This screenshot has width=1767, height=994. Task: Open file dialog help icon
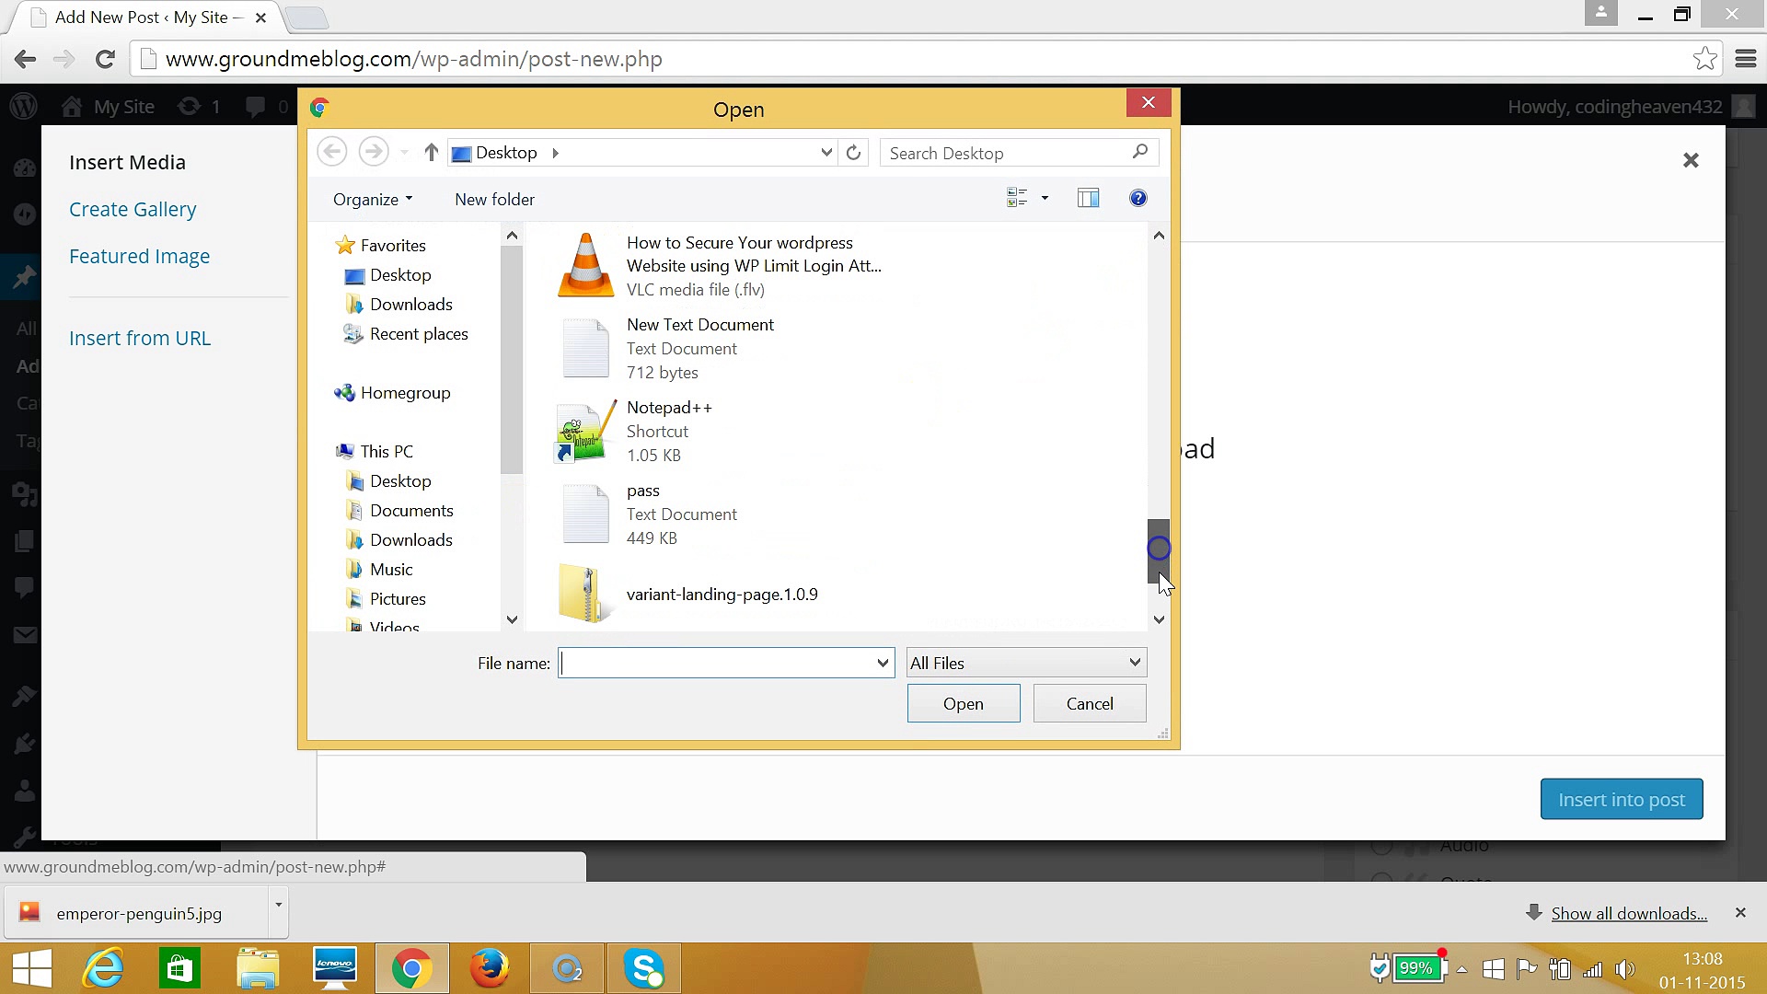coord(1138,199)
